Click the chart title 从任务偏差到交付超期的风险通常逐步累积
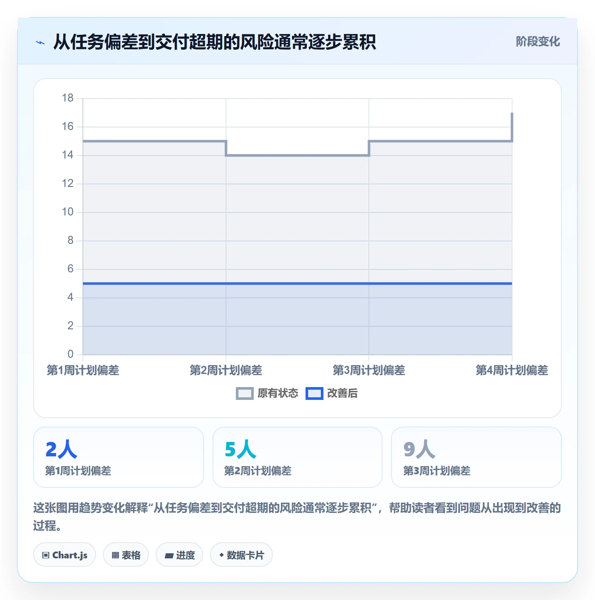This screenshot has width=595, height=600. (x=215, y=42)
